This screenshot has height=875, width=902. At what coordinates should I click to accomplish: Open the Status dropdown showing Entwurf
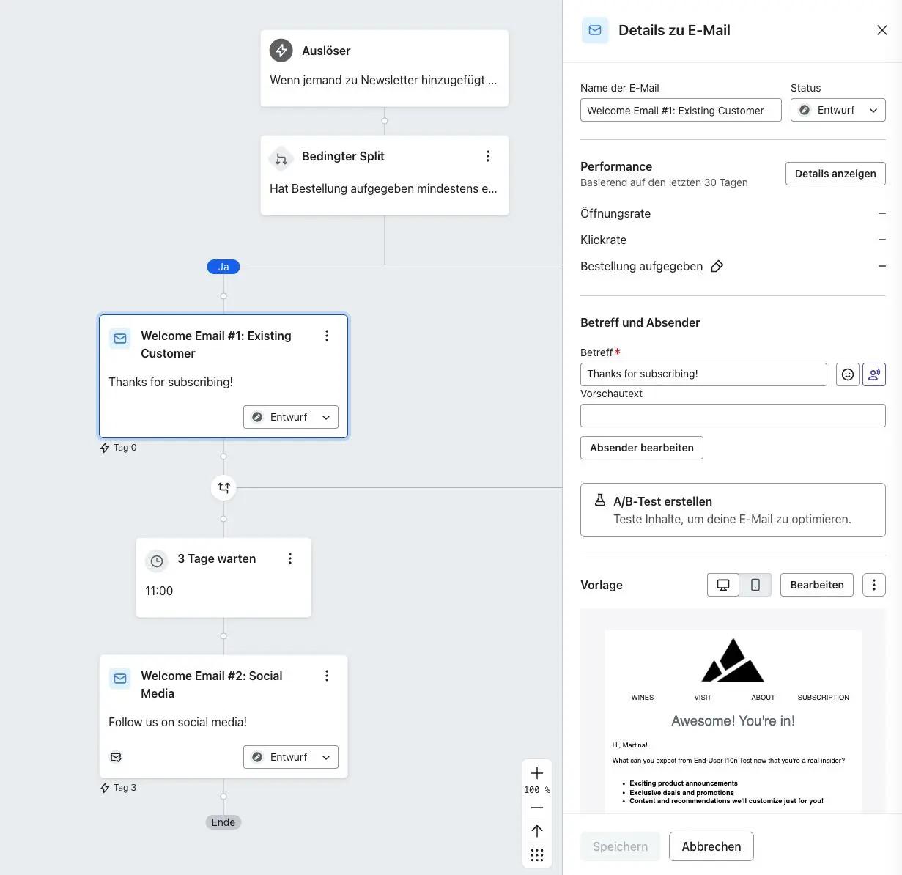(838, 110)
